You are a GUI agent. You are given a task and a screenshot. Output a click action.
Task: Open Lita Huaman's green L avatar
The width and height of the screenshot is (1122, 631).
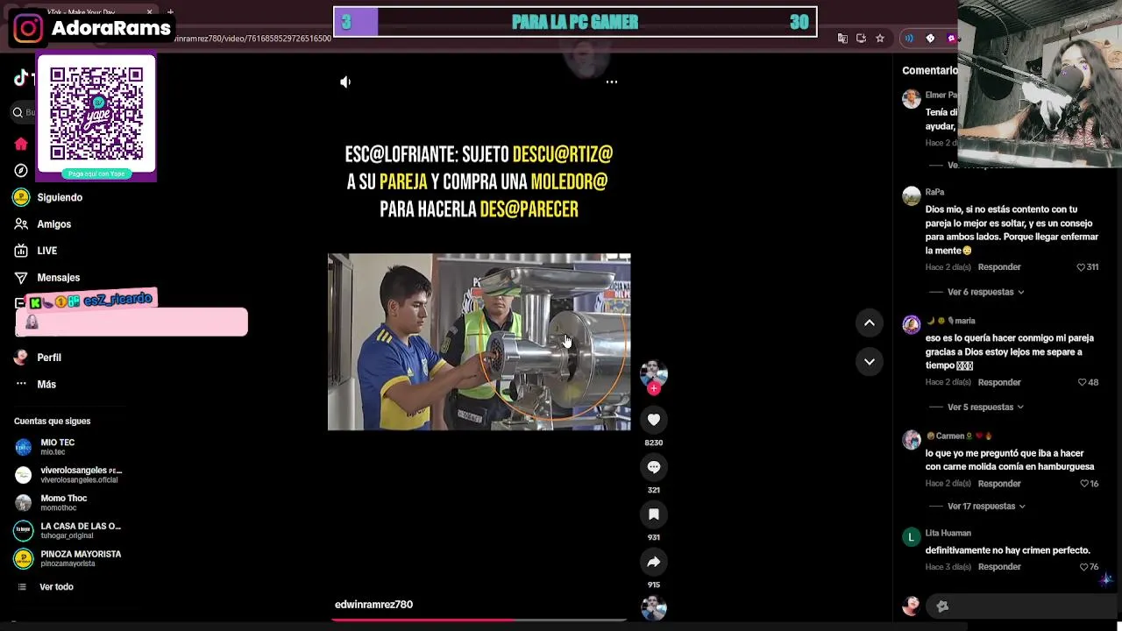(x=912, y=536)
